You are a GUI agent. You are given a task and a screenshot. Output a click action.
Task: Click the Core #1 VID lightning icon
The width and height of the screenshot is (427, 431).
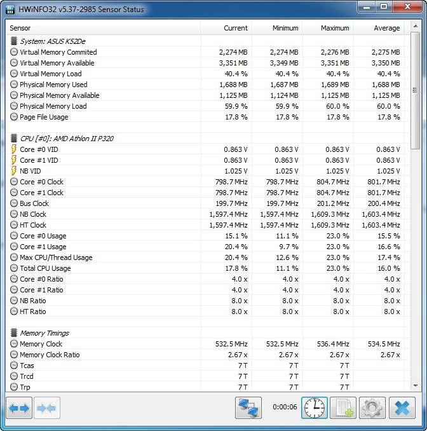pos(14,160)
